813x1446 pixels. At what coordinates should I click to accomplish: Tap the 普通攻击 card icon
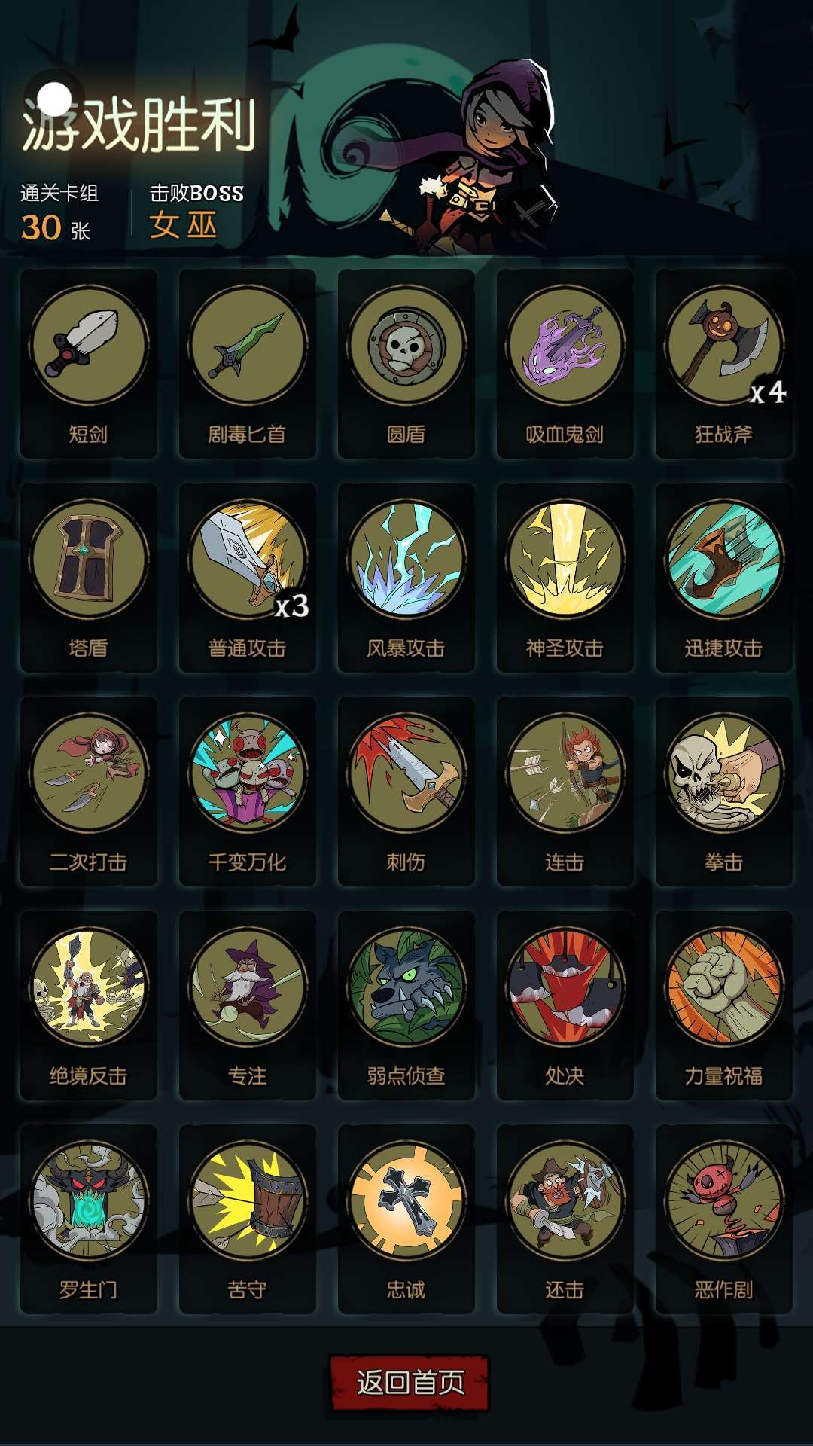click(248, 559)
